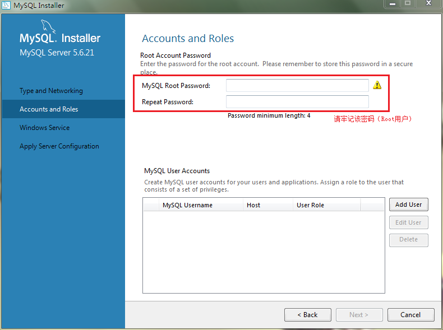This screenshot has height=330, width=443.
Task: Click the MySQL Installer title bar icon
Action: [x=6, y=5]
